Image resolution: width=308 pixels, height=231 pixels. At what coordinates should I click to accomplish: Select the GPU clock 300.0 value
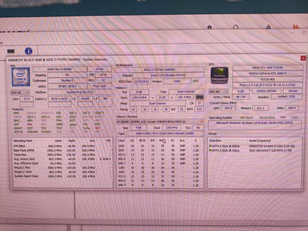228,108
